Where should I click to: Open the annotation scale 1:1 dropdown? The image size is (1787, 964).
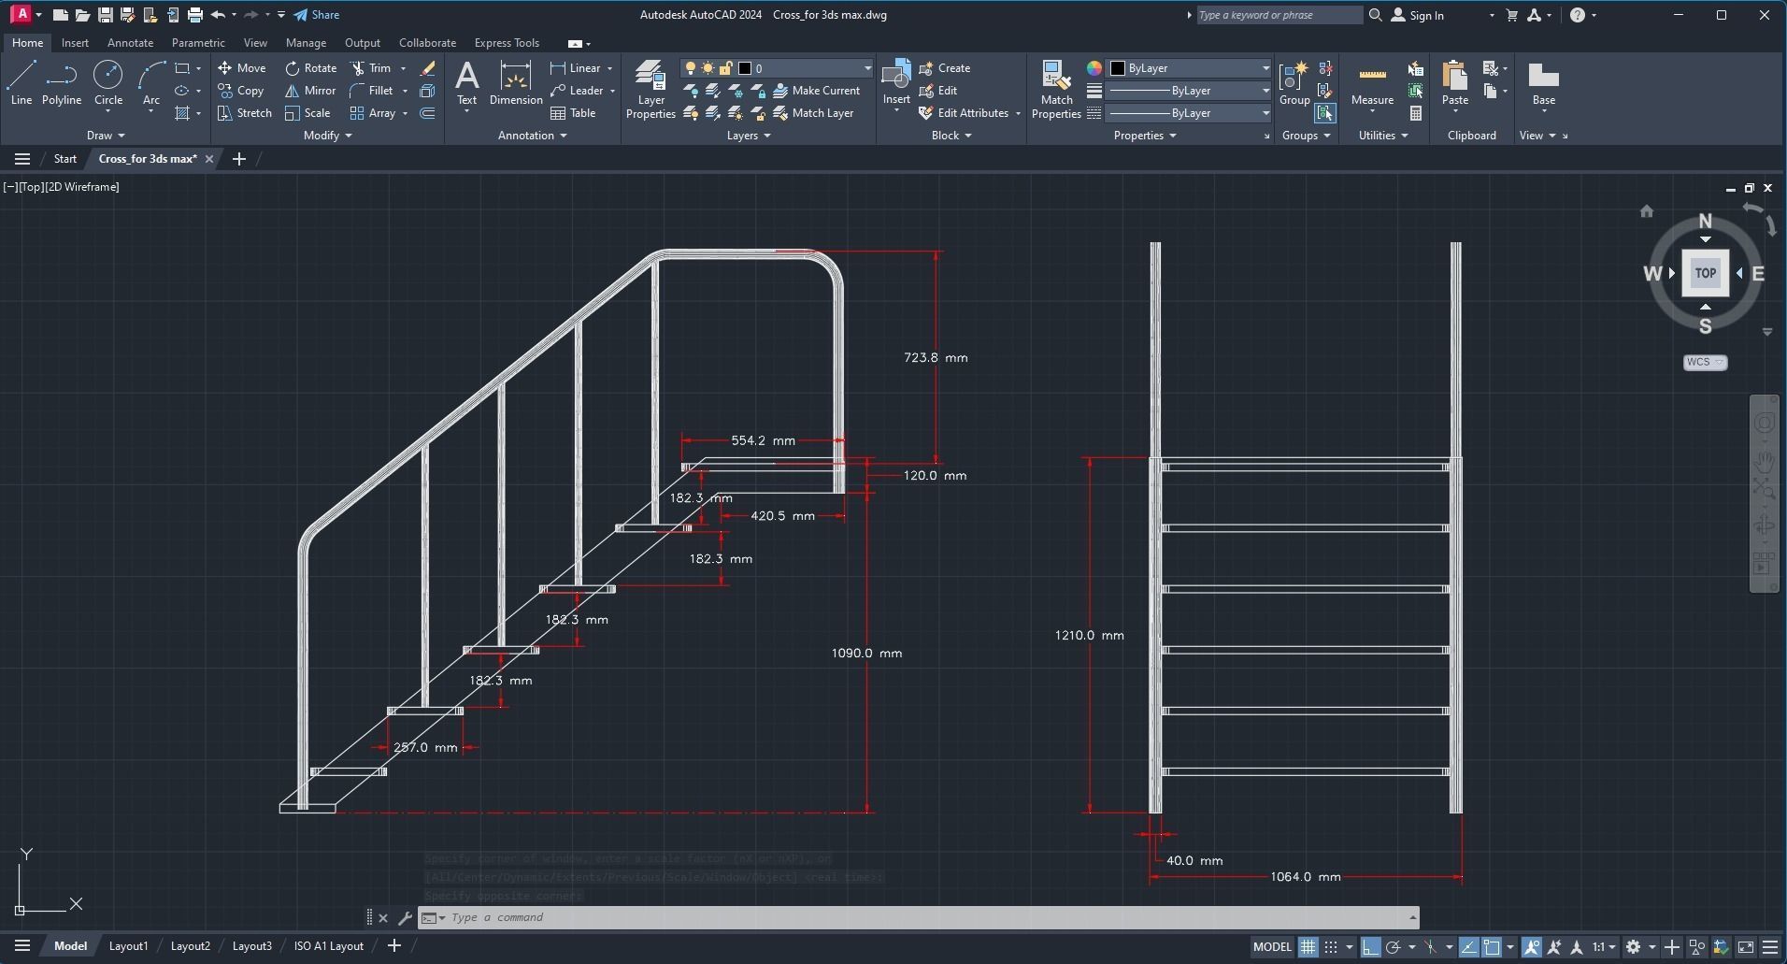click(1604, 947)
